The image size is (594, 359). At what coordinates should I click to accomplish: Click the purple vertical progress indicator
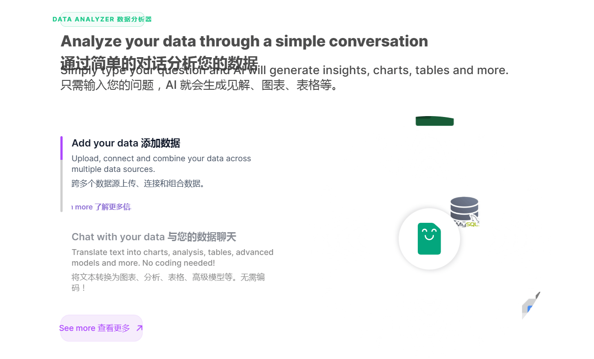click(x=62, y=148)
